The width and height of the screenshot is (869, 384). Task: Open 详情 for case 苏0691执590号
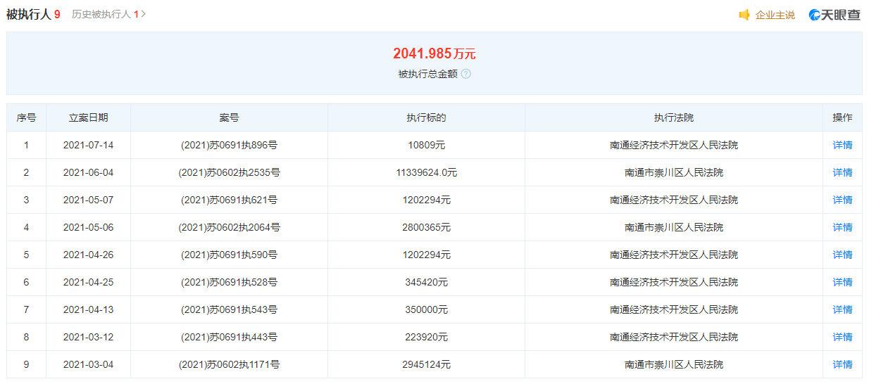(x=842, y=255)
